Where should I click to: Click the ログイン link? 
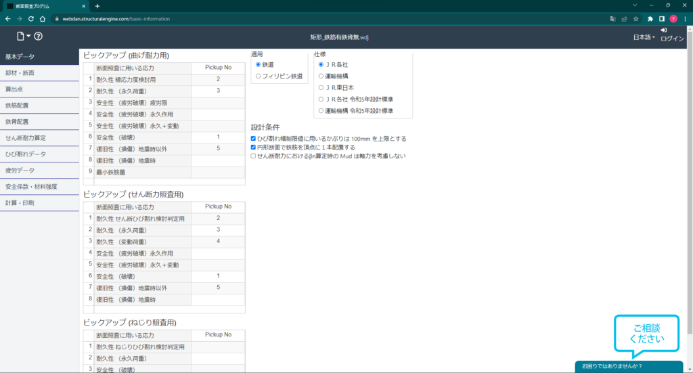coord(672,39)
